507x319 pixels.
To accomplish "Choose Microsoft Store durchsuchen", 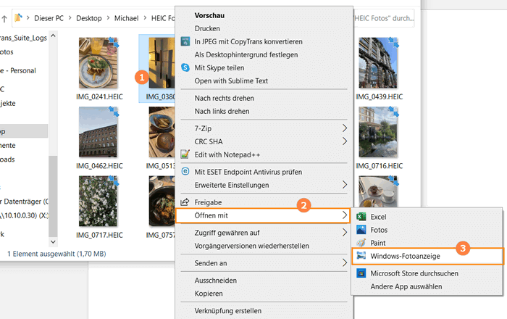I will pos(414,273).
